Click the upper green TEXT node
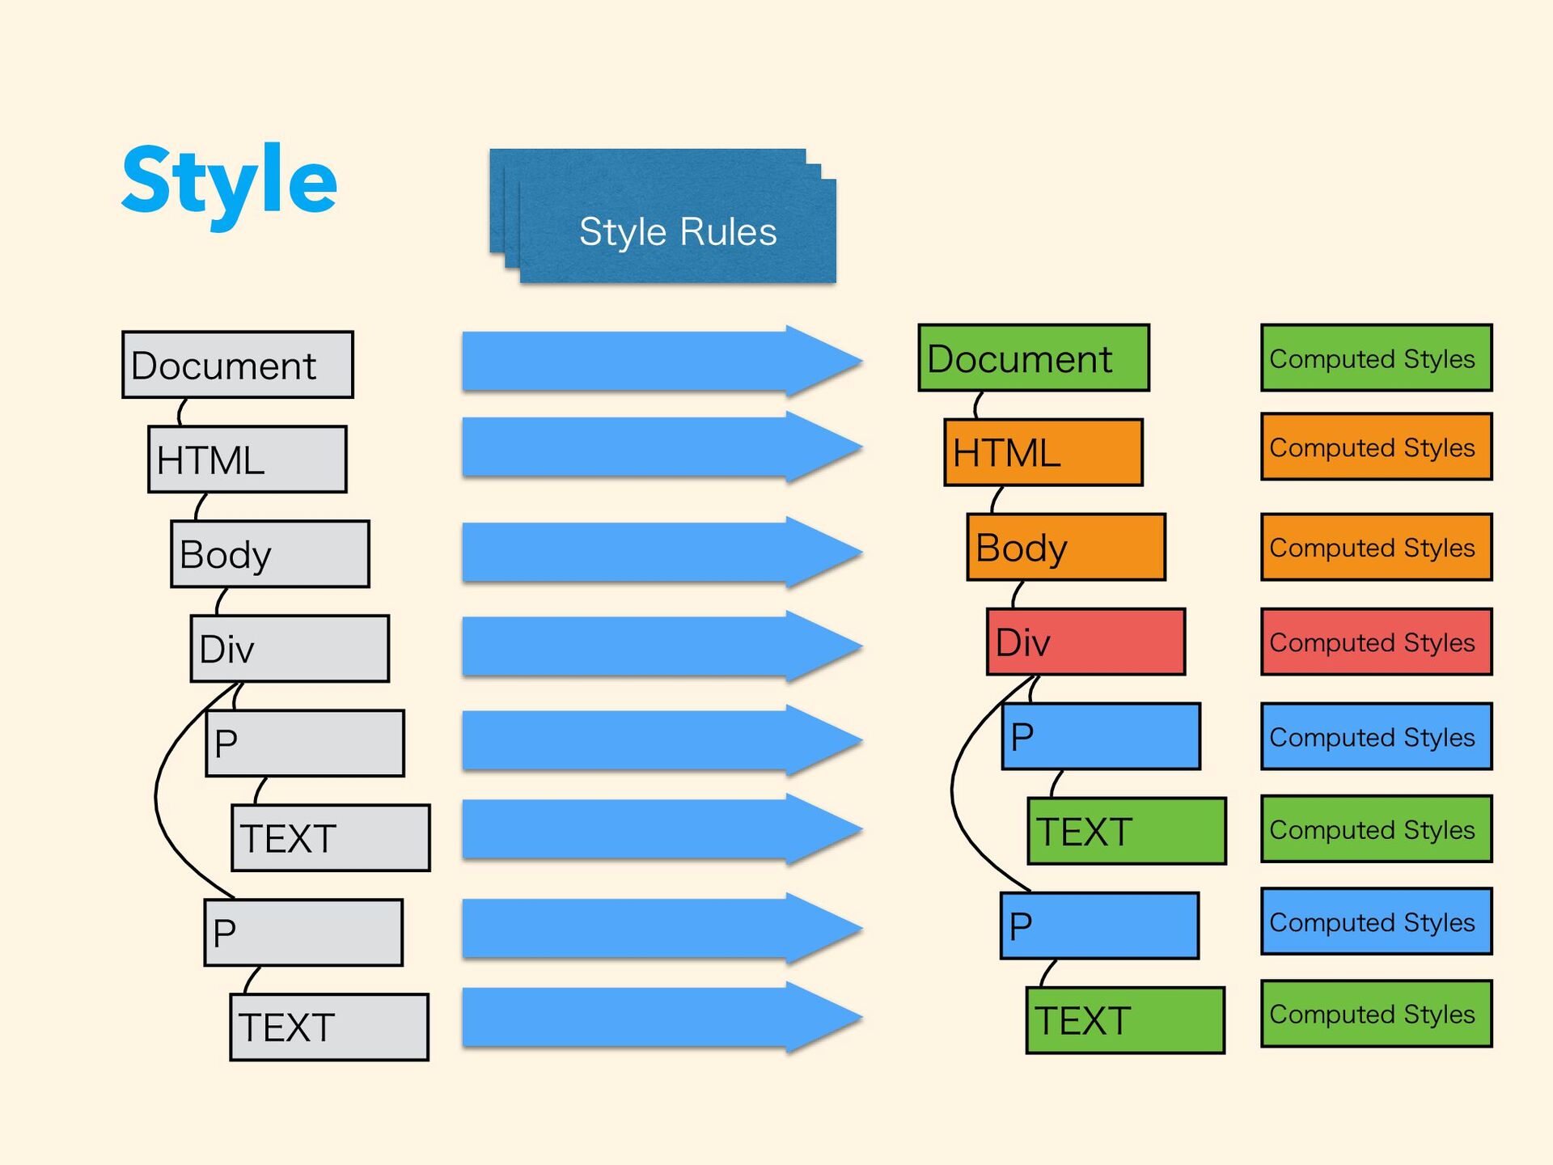 point(1127,831)
